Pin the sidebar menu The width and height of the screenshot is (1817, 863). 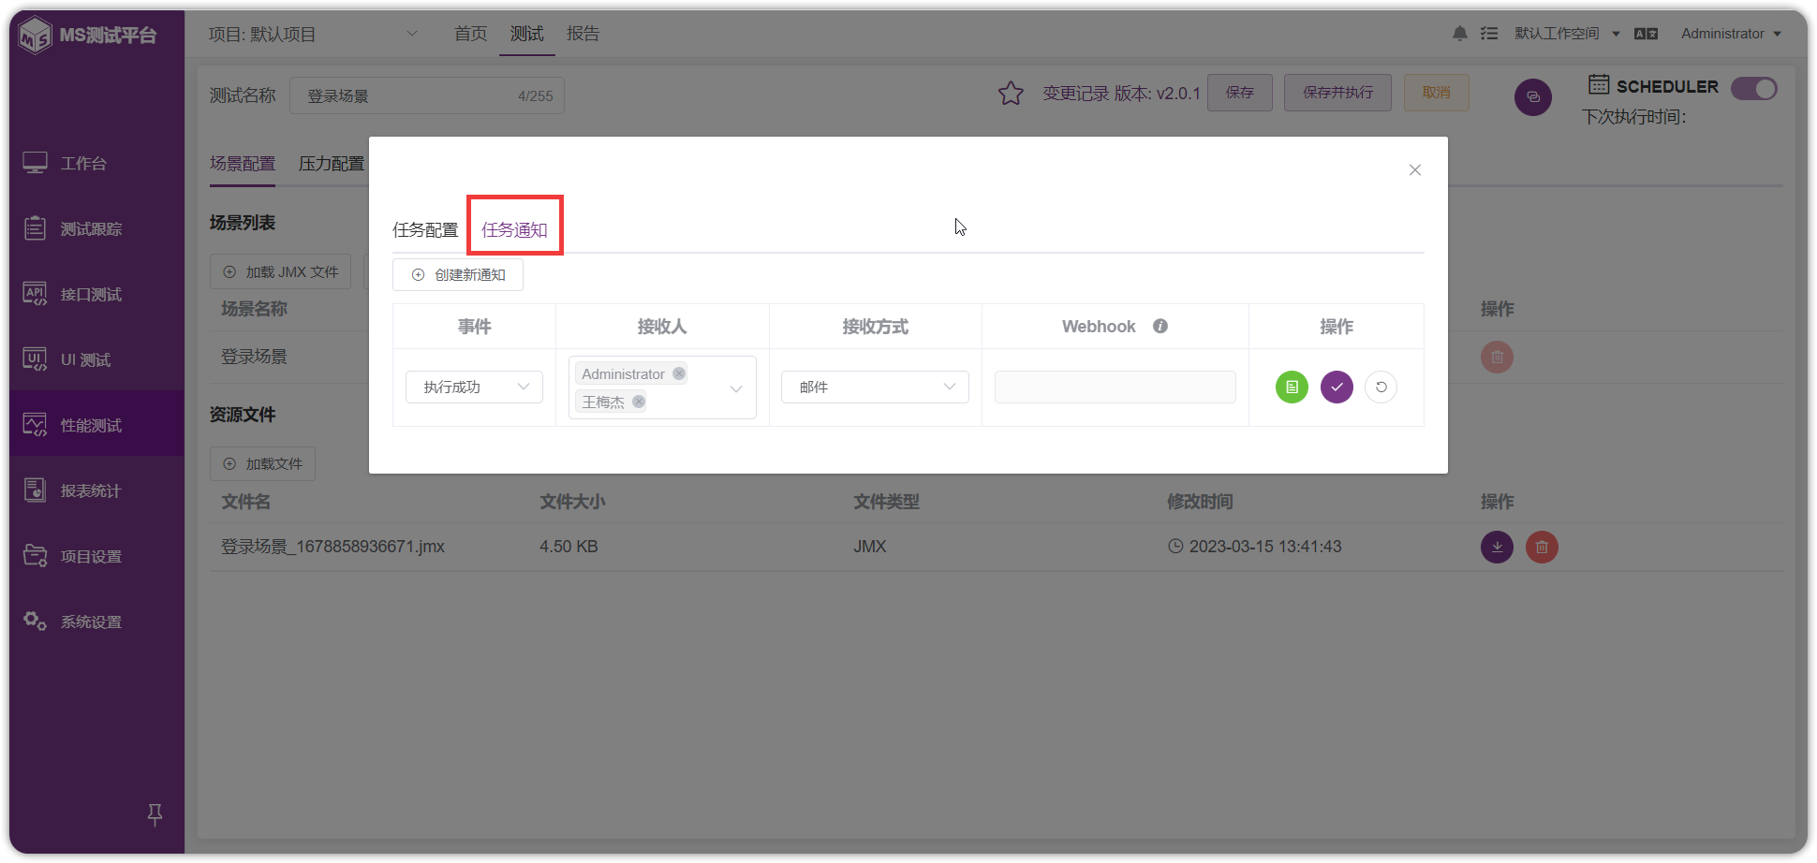click(x=155, y=814)
